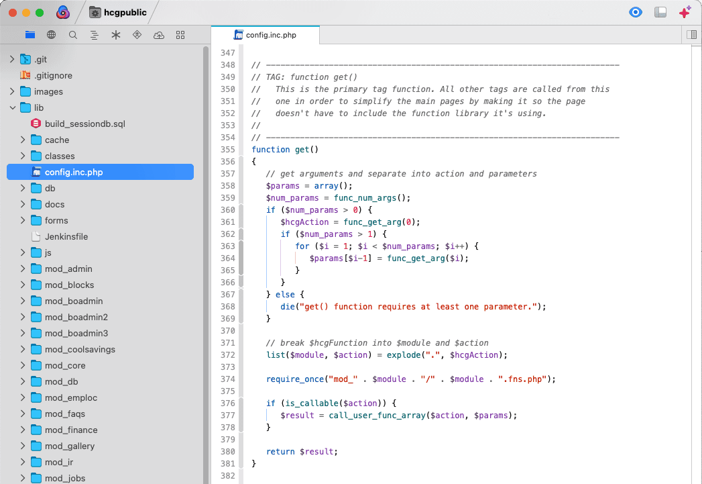Click the hcgpublic project title
This screenshot has width=702, height=484.
[125, 13]
